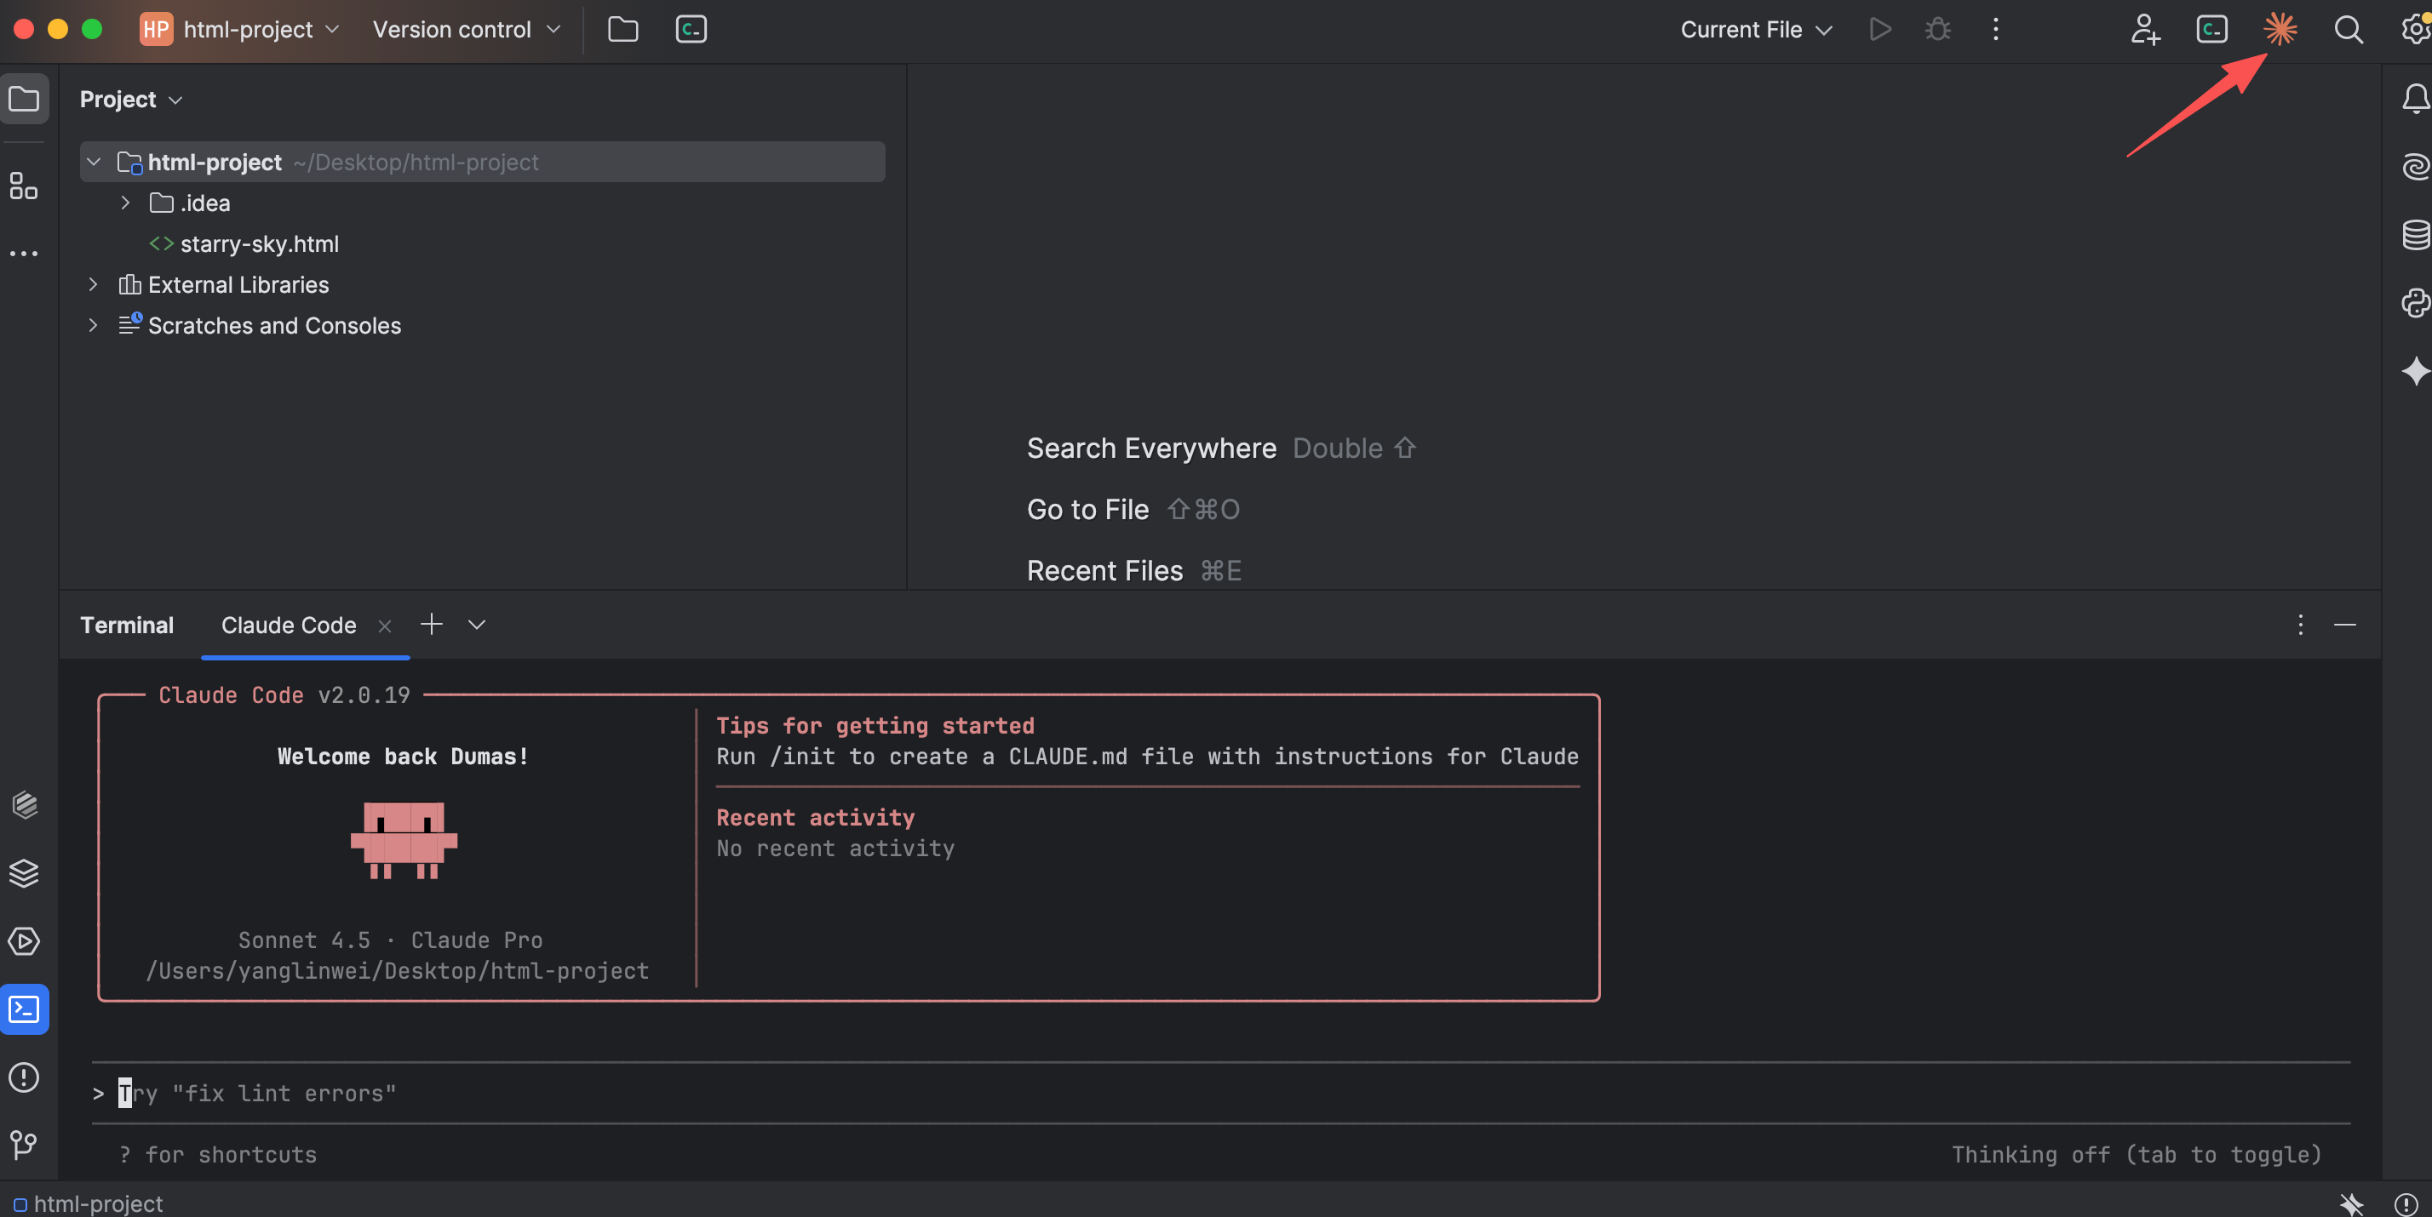Open the Git tool window
Image resolution: width=2432 pixels, height=1217 pixels.
tap(24, 1145)
